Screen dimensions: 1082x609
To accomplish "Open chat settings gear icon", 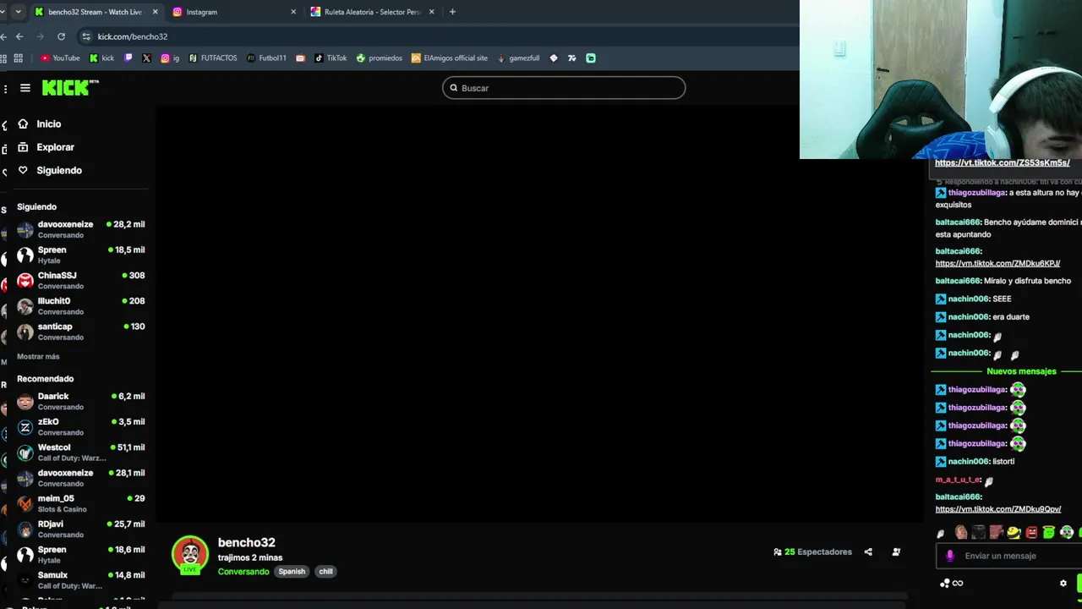I will click(x=1063, y=583).
